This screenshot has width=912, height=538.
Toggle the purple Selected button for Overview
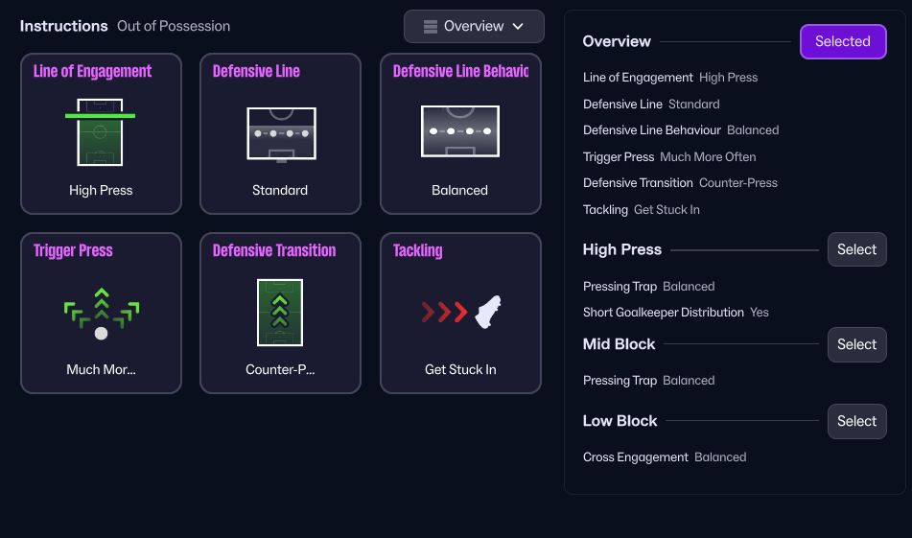pos(842,41)
